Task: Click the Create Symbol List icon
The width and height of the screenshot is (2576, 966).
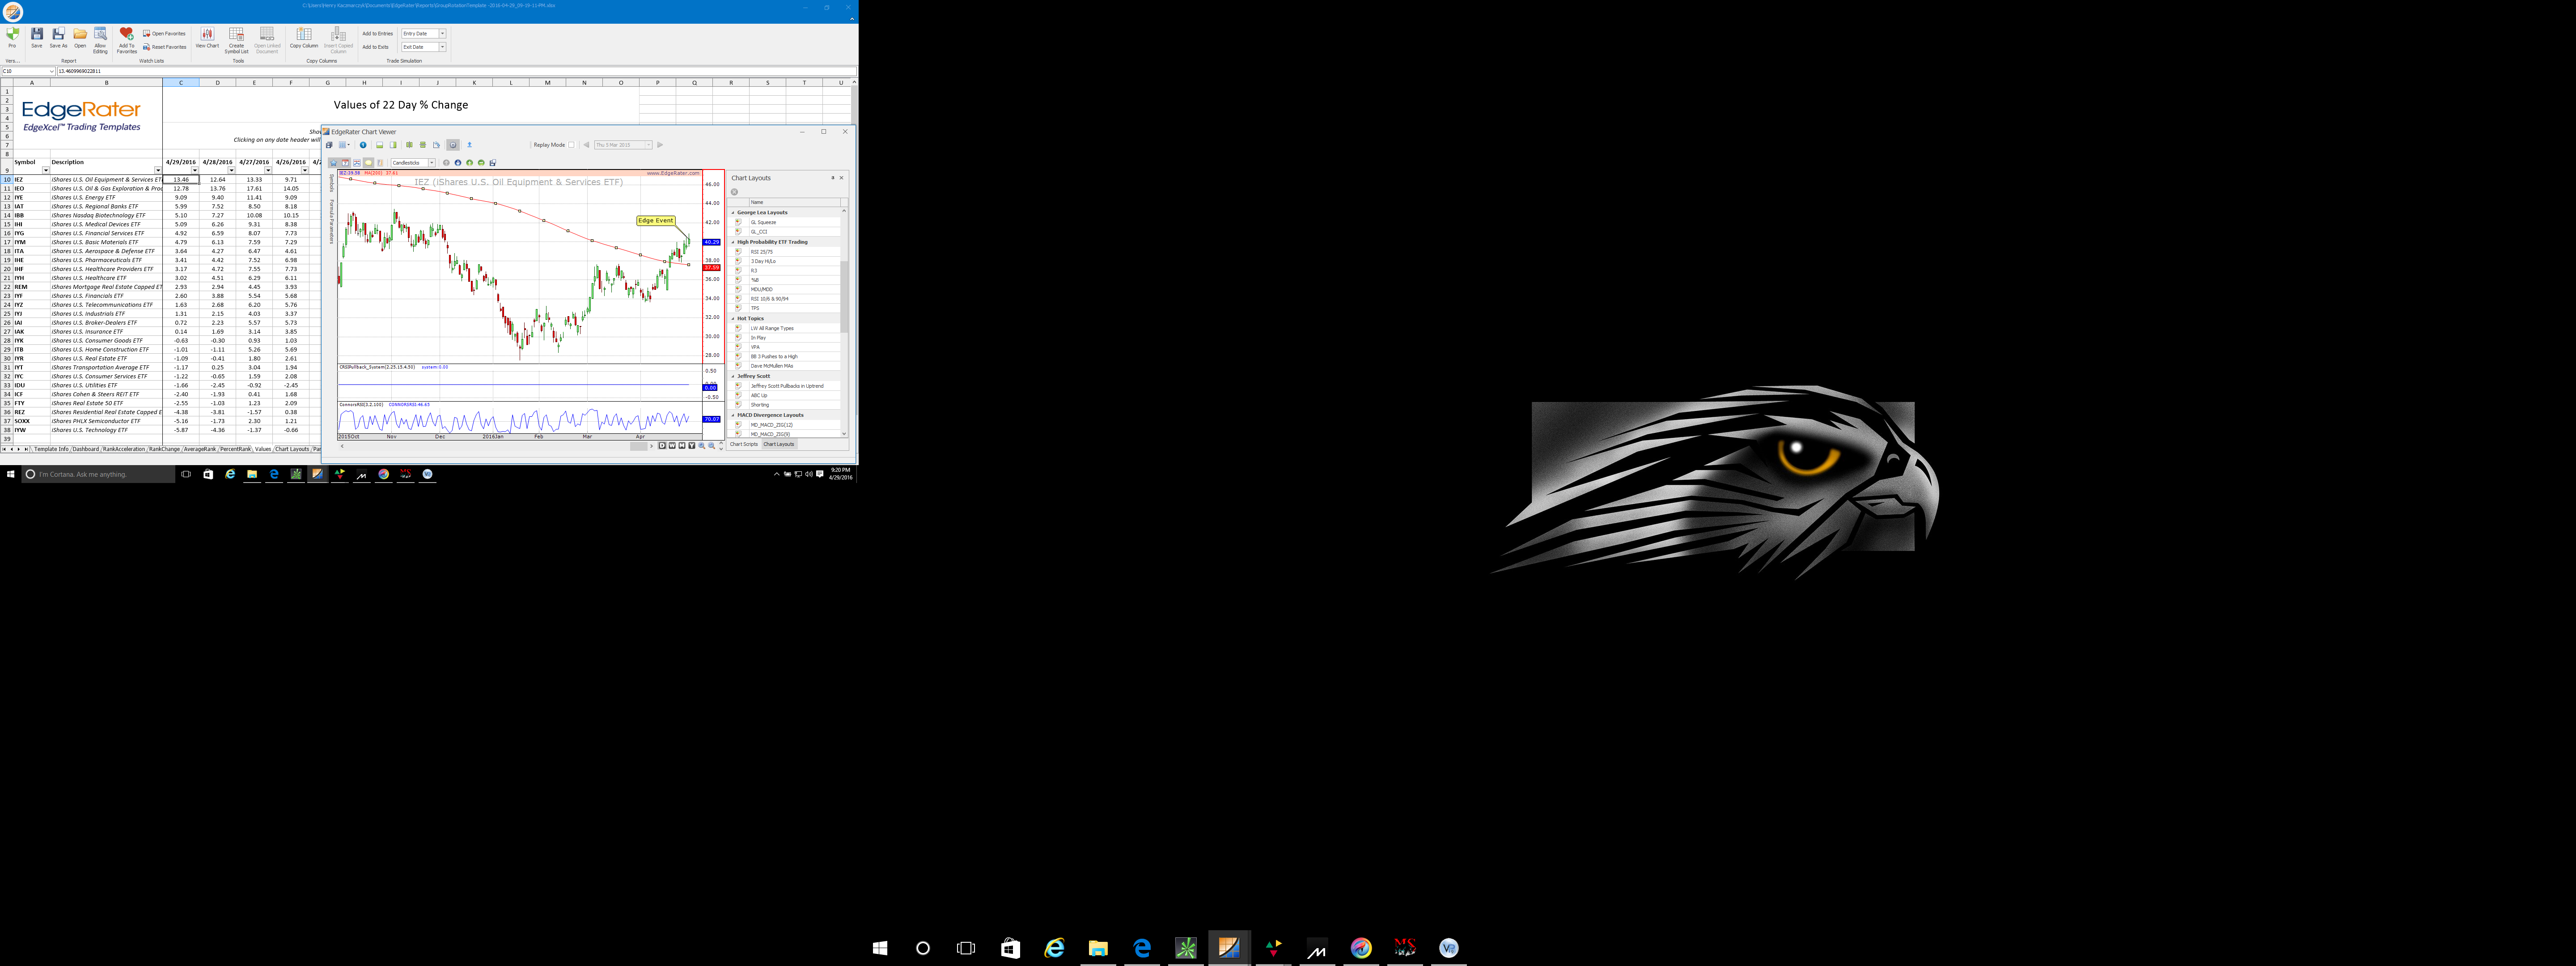Action: coord(236,34)
